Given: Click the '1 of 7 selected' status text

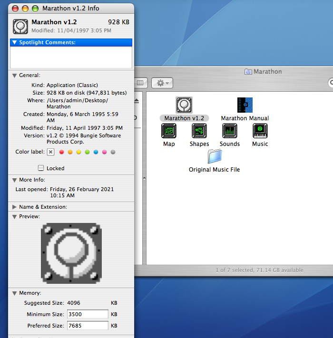Looking at the screenshot, I should (x=259, y=270).
